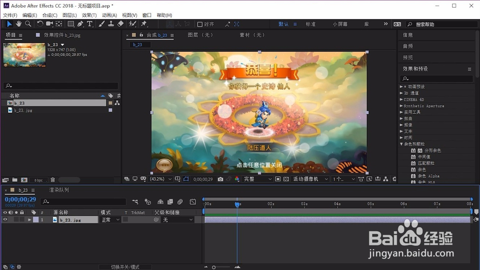Screen dimensions: 480x270
Task: Open the parent 无 dropdown
Action: [x=178, y=220]
